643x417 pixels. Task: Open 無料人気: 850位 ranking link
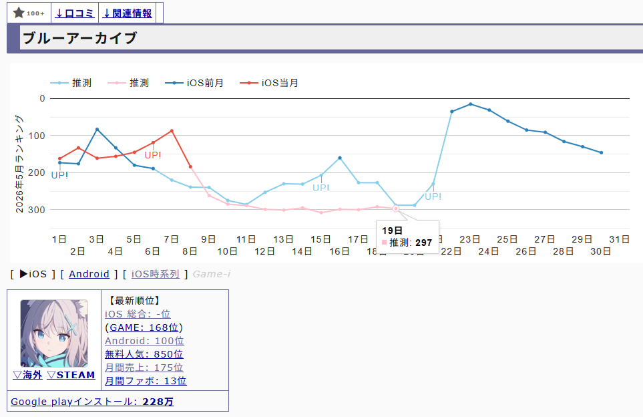(x=144, y=354)
